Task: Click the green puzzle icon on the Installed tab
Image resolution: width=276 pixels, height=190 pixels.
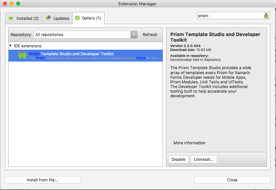Action: point(11,18)
